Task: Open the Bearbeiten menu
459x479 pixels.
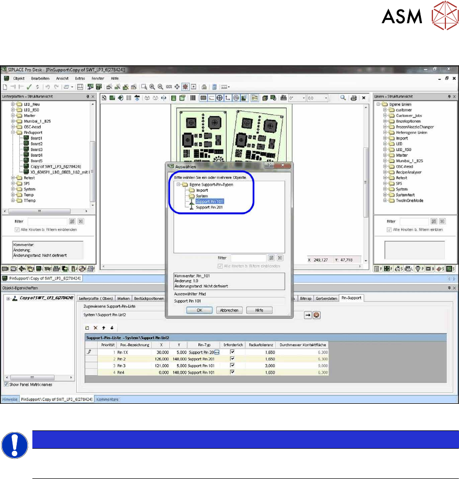Action: (x=40, y=78)
